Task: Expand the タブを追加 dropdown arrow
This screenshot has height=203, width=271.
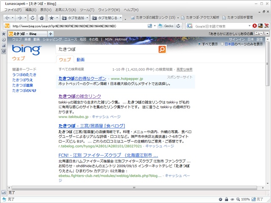Action: [88, 18]
